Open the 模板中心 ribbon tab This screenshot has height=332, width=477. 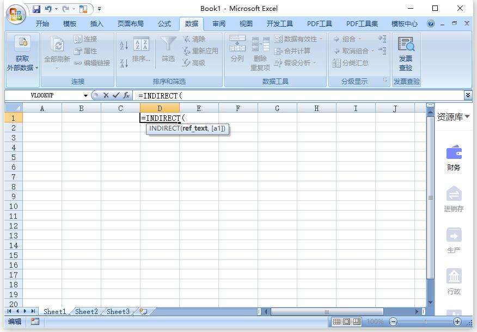tap(404, 24)
